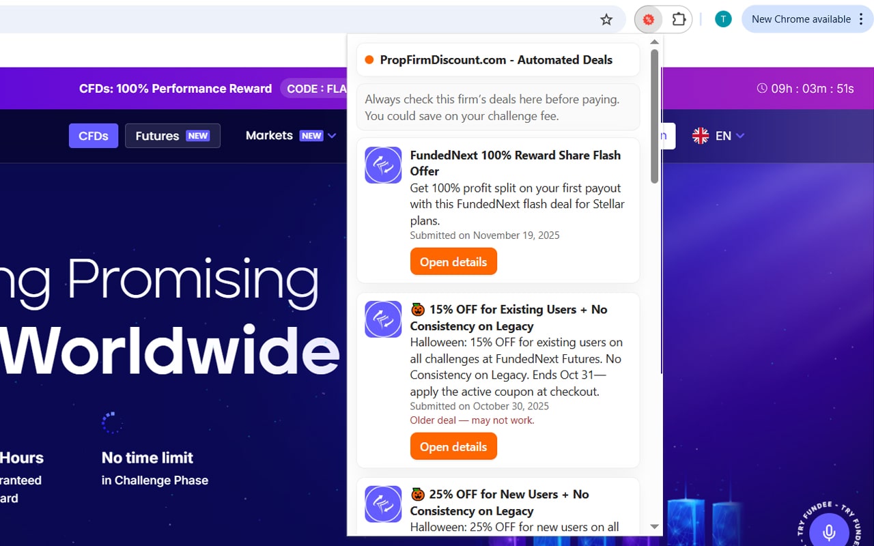
Task: Open the Chrome profile avatar T
Action: click(x=722, y=19)
